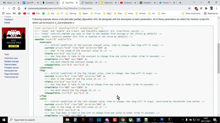Screen dimensions: 220x123
Task: Open the home page via house icon
Action: 19,8
